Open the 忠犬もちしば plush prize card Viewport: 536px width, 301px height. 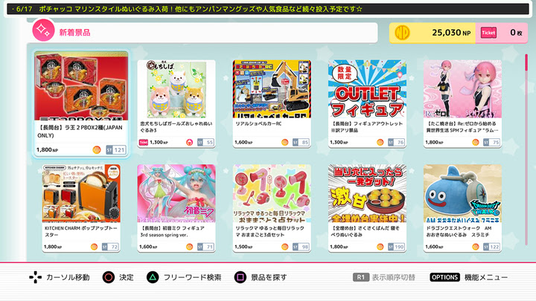[176, 104]
